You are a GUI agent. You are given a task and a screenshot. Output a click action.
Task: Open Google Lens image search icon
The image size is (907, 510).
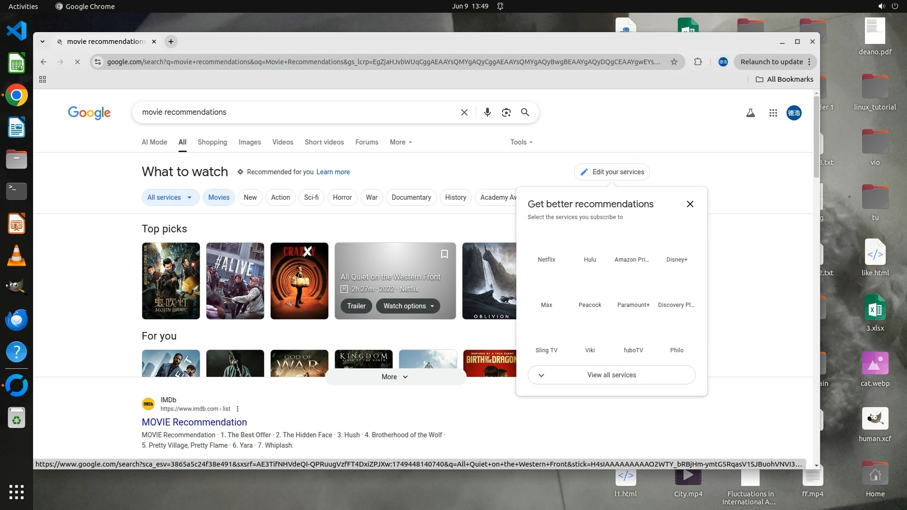(x=506, y=112)
